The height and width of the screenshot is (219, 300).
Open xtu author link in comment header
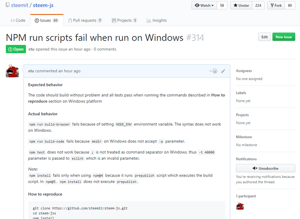31,71
